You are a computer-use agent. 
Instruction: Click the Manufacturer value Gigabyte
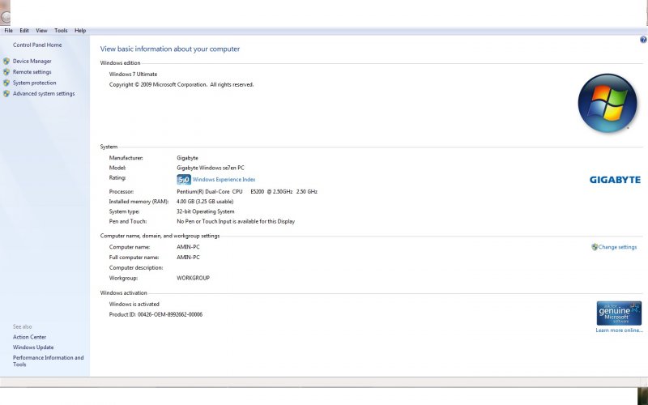pyautogui.click(x=187, y=158)
